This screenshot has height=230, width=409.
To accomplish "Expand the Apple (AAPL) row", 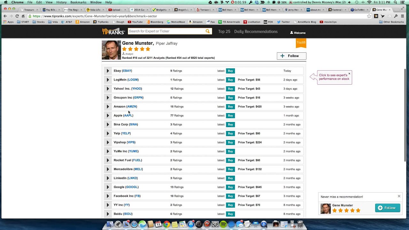I will tap(108, 116).
